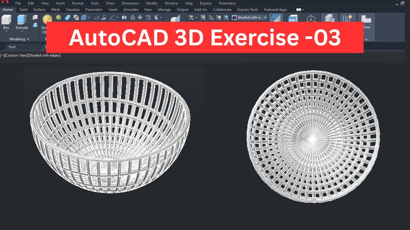Open the Modify menu
Screen dimensions: 410x230
pyautogui.click(x=152, y=3)
